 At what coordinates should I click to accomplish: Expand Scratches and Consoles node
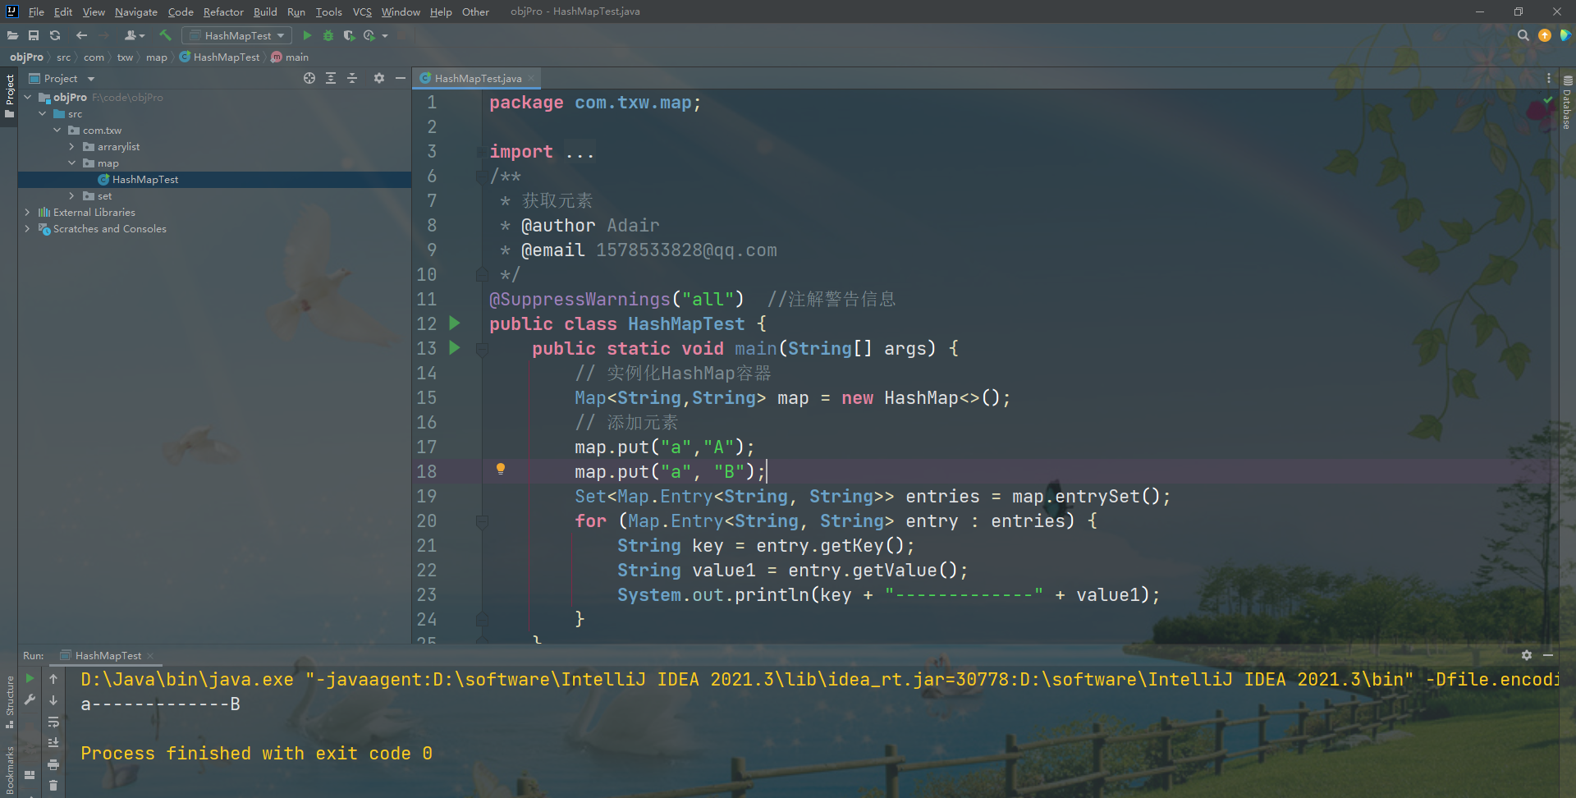tap(27, 228)
